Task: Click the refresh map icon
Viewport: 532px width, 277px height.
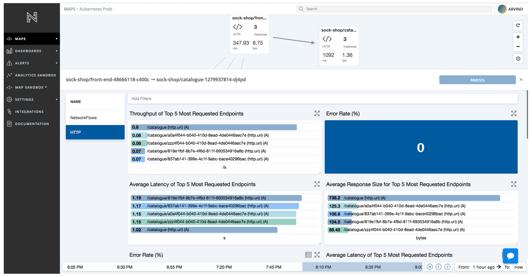Action: click(518, 26)
